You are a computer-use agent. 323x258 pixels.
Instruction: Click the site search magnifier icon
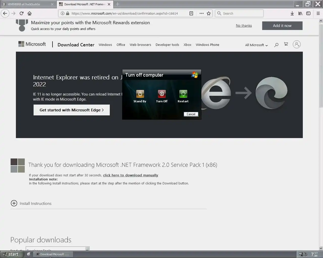coord(276,45)
